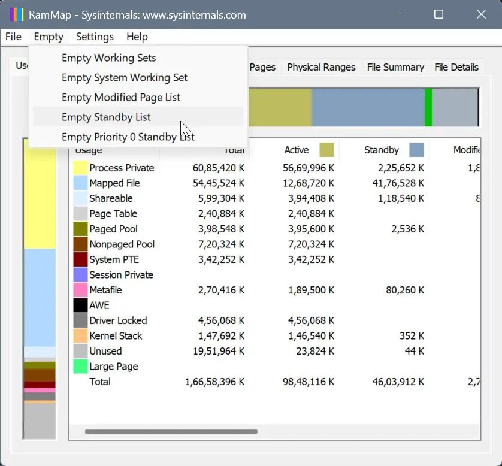Click the Driver Locked grey swatch
The height and width of the screenshot is (466, 502).
point(80,320)
